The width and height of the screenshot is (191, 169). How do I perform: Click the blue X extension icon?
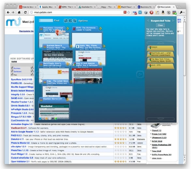click(140, 12)
